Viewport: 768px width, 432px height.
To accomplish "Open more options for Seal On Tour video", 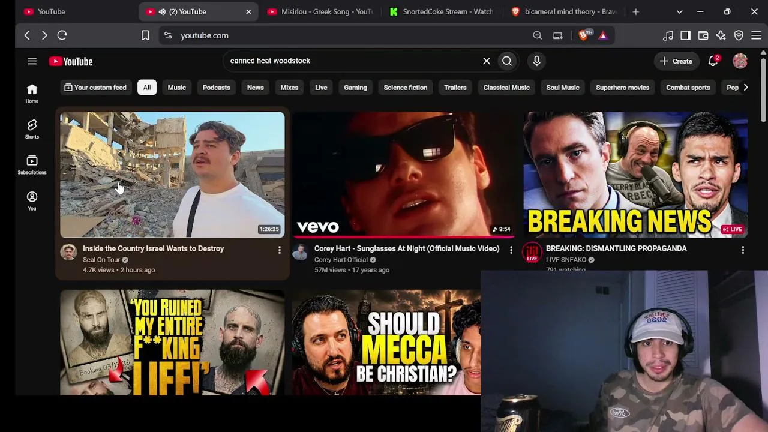I will pyautogui.click(x=279, y=250).
